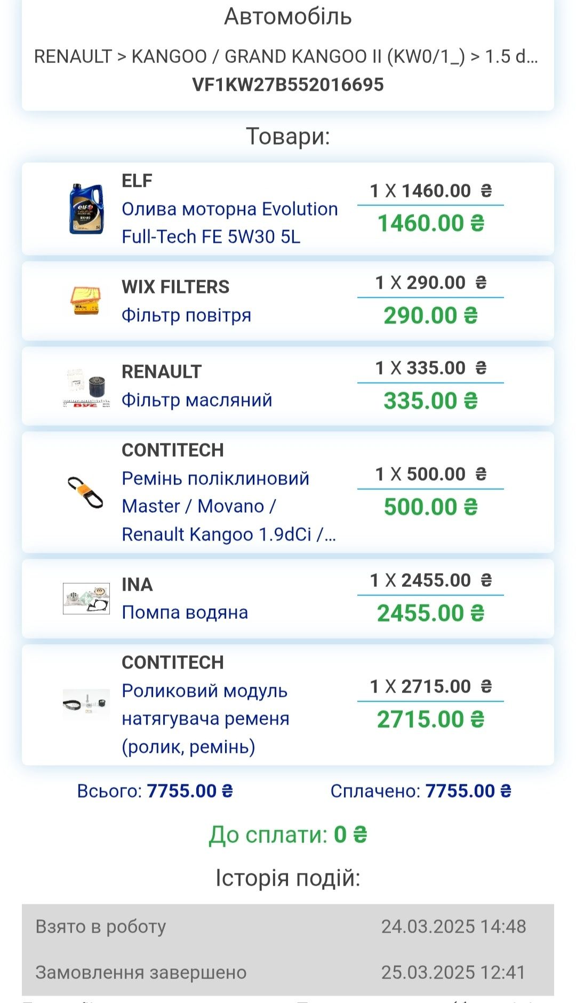The image size is (576, 1003).
Task: Open the 'Фільтр масляний' product link
Action: point(197,400)
